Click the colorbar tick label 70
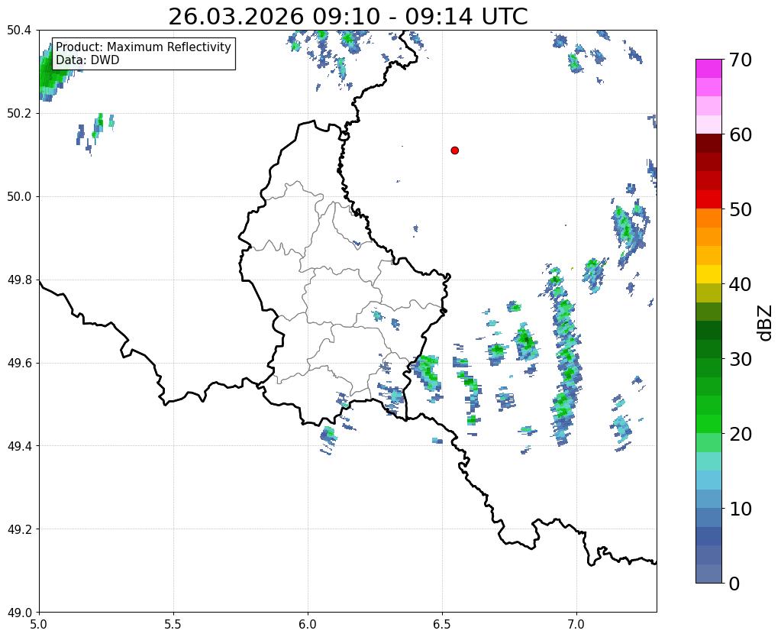The width and height of the screenshot is (781, 637). [741, 60]
